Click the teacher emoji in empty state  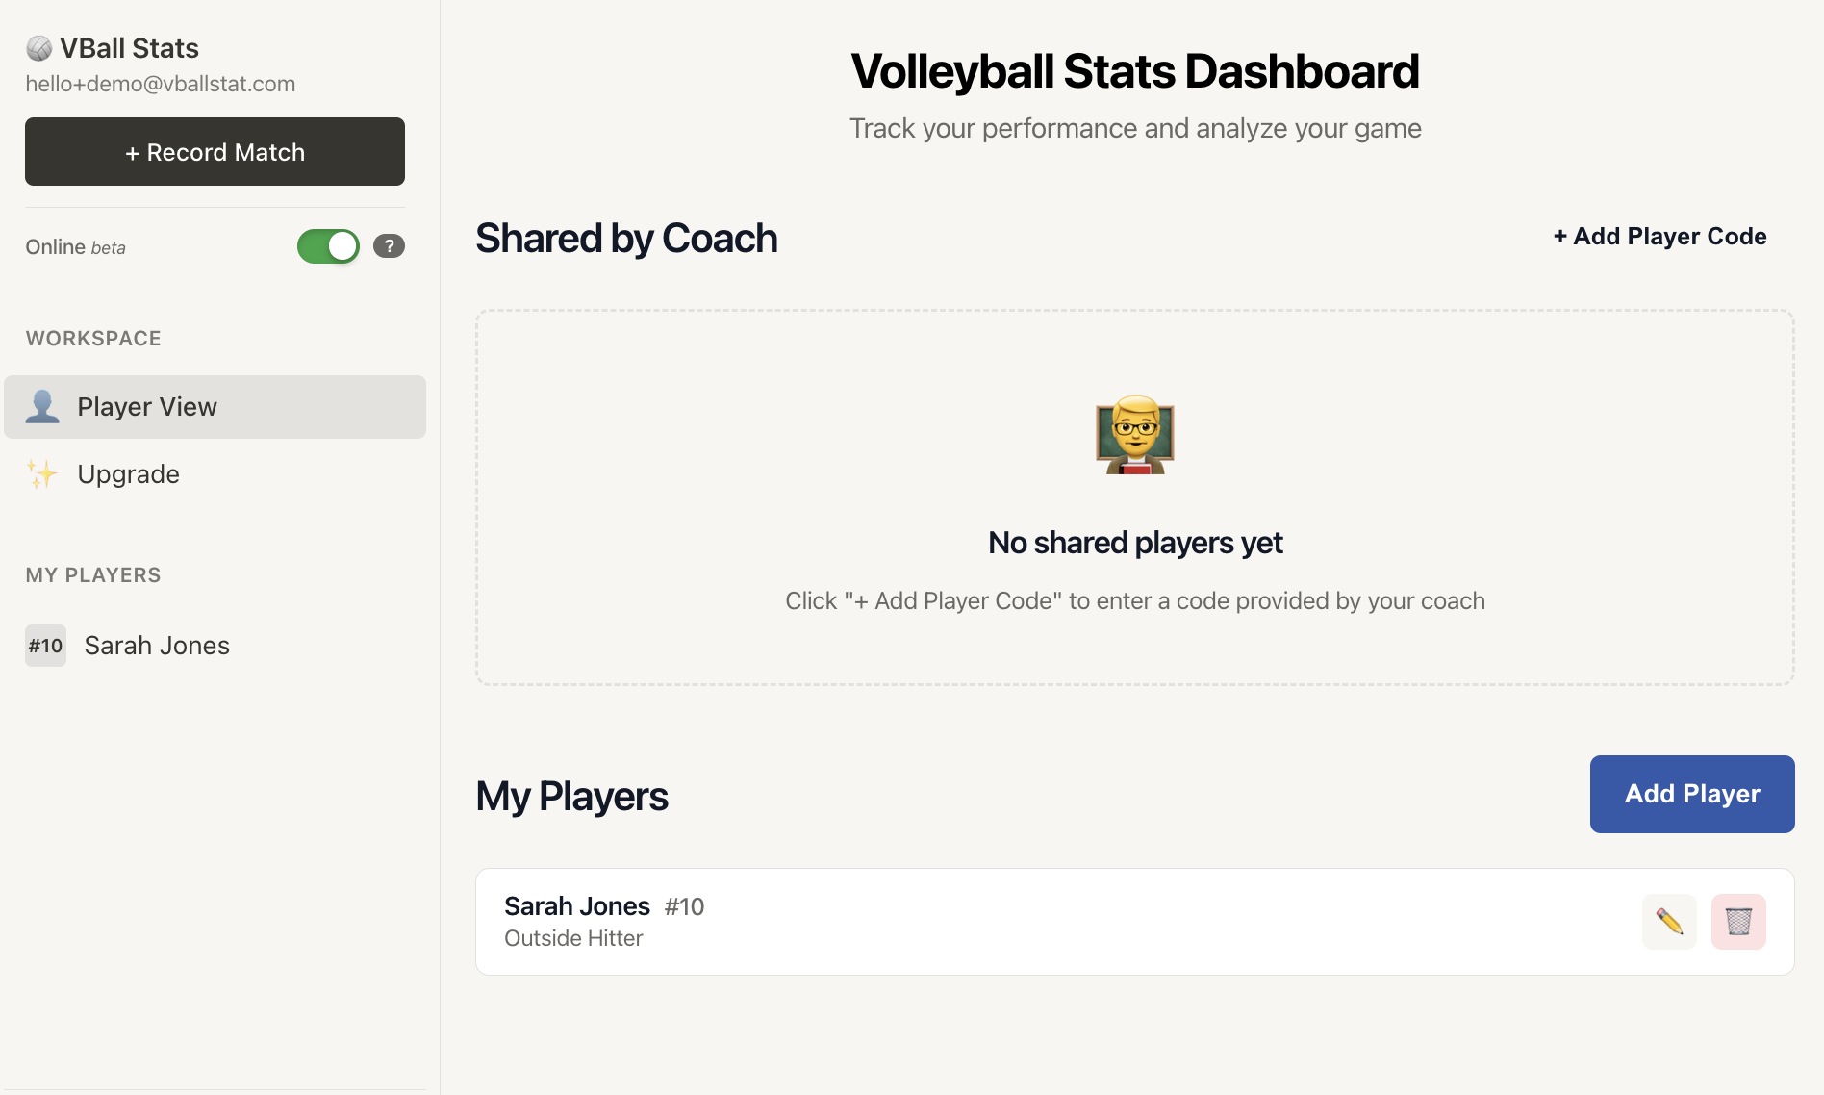1135,435
